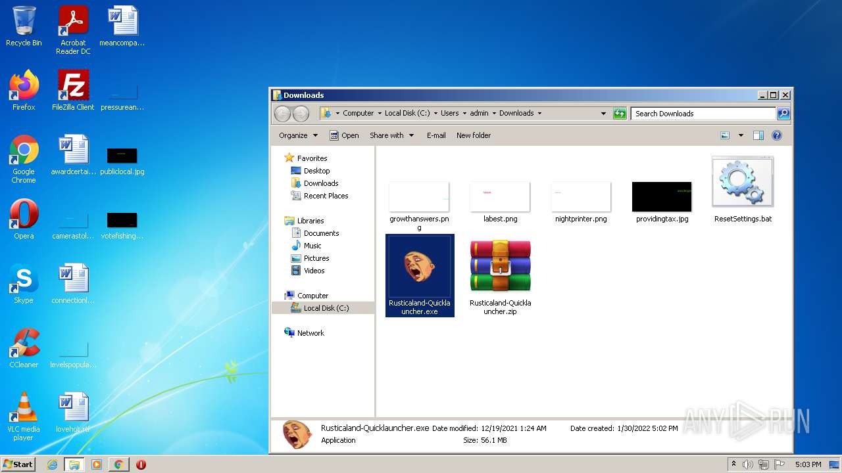Screen dimensions: 842x473
Task: Select providingtax.jpg thumbnail
Action: pos(662,202)
